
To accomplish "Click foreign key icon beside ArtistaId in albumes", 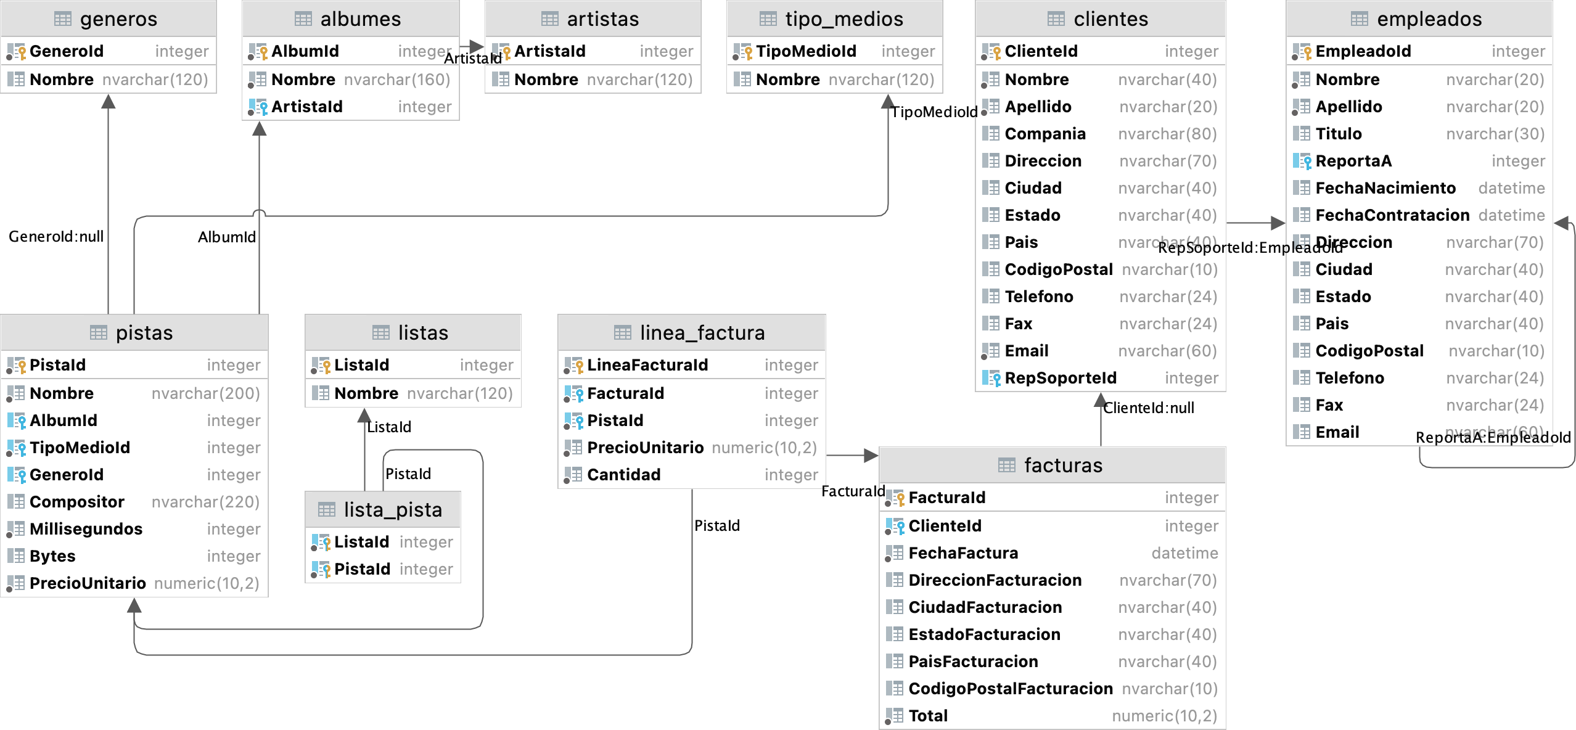I will click(258, 107).
